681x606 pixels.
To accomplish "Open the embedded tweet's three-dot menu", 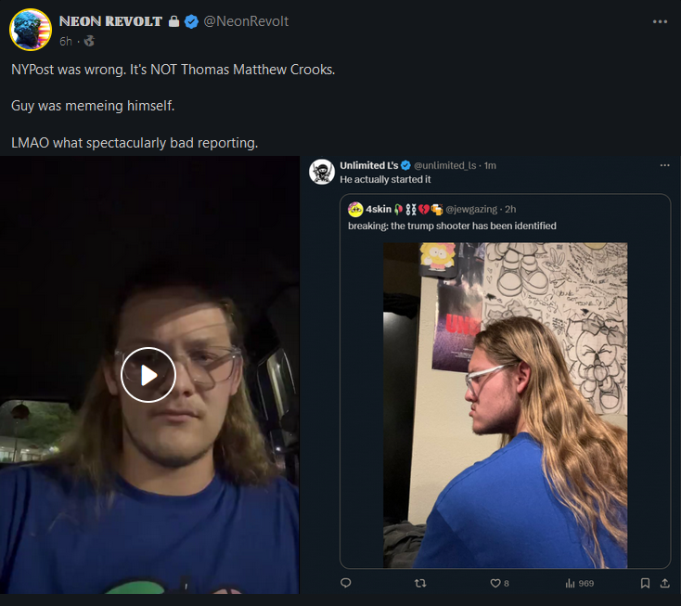I will 664,165.
